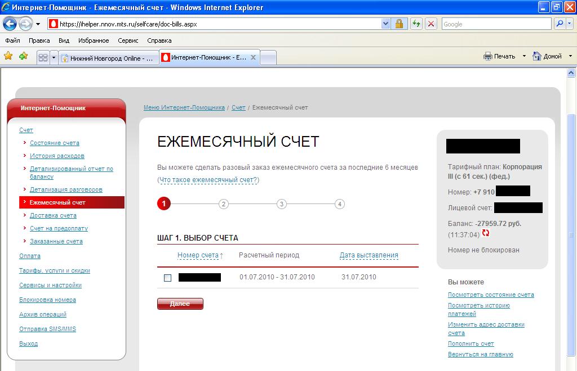Image resolution: width=577 pixels, height=371 pixels.
Task: Open the Избранное menu
Action: click(94, 40)
